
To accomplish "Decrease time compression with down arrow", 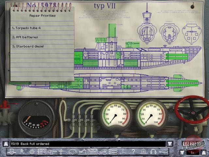I will point(182,152).
